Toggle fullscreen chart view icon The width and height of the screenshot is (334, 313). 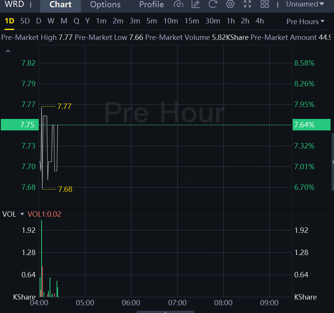click(247, 4)
